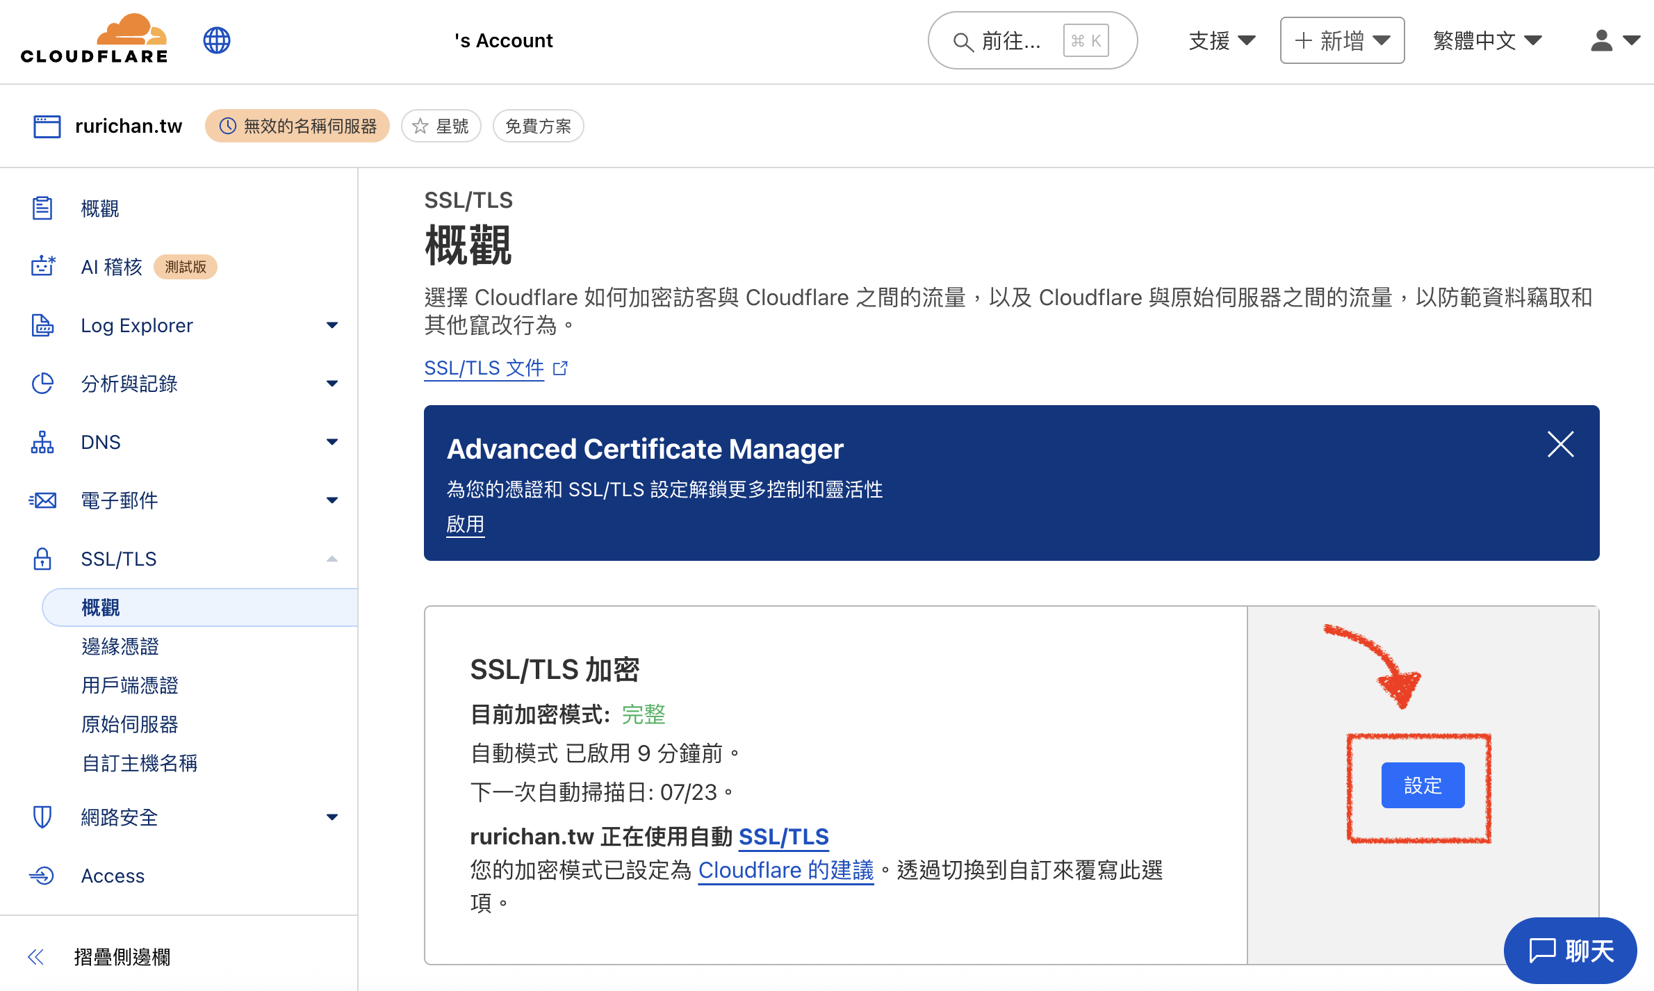Screen dimensions: 1654x991
Task: Open 用戶端憑證 submenu item
Action: (130, 685)
